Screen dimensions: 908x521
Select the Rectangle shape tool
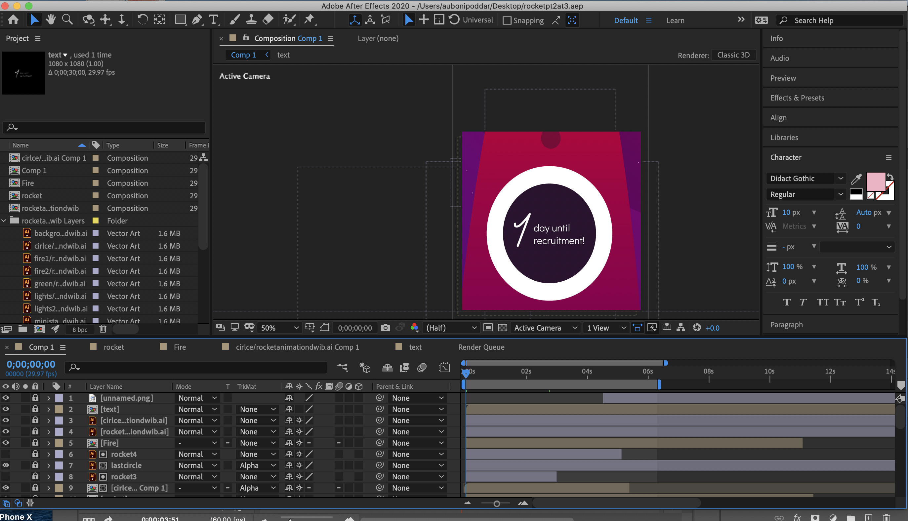point(180,20)
